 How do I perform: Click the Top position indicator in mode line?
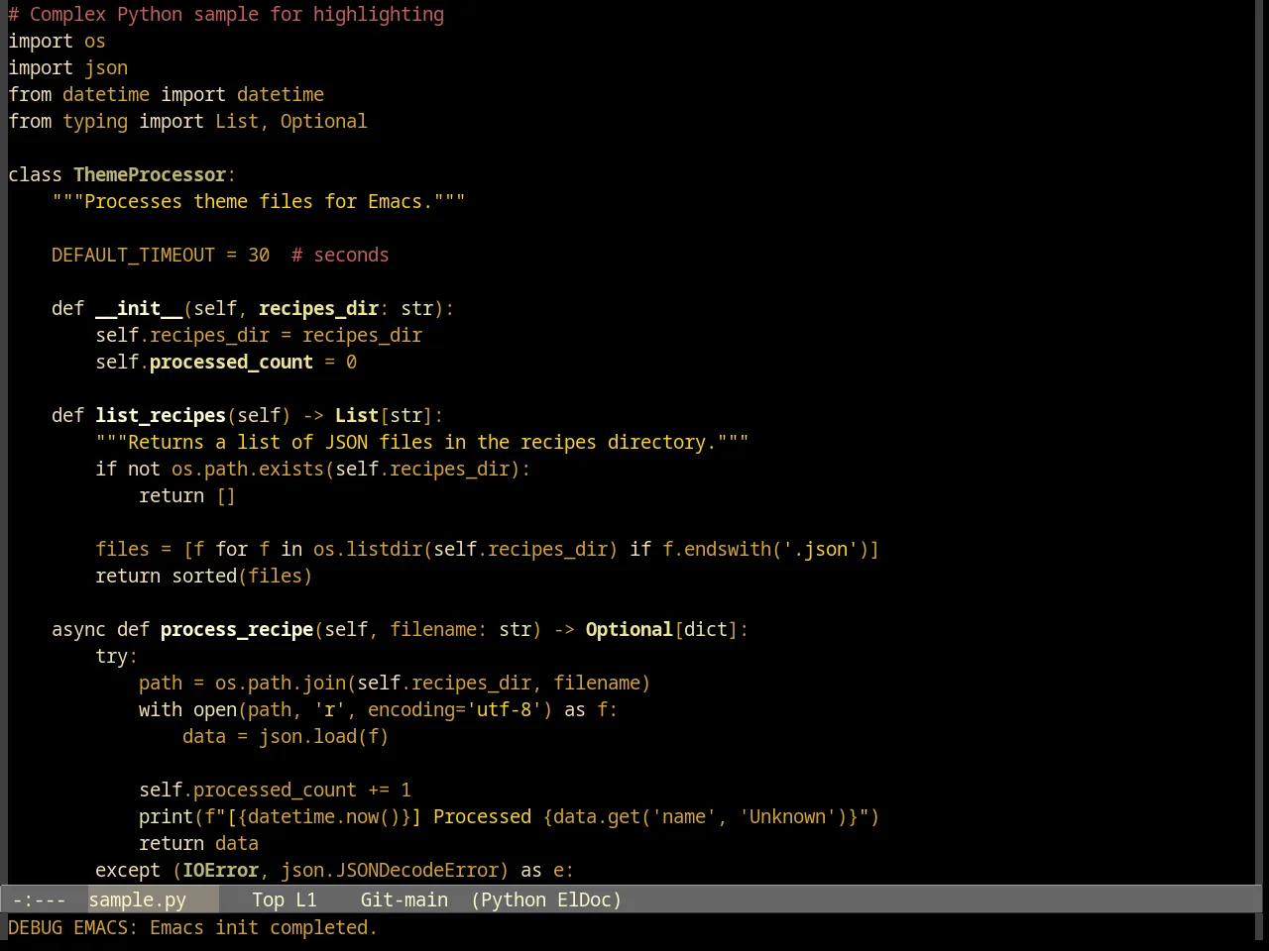pyautogui.click(x=268, y=899)
